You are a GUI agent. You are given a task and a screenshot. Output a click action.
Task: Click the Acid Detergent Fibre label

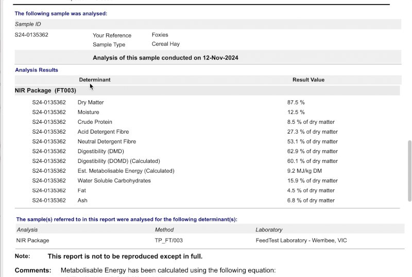(103, 132)
